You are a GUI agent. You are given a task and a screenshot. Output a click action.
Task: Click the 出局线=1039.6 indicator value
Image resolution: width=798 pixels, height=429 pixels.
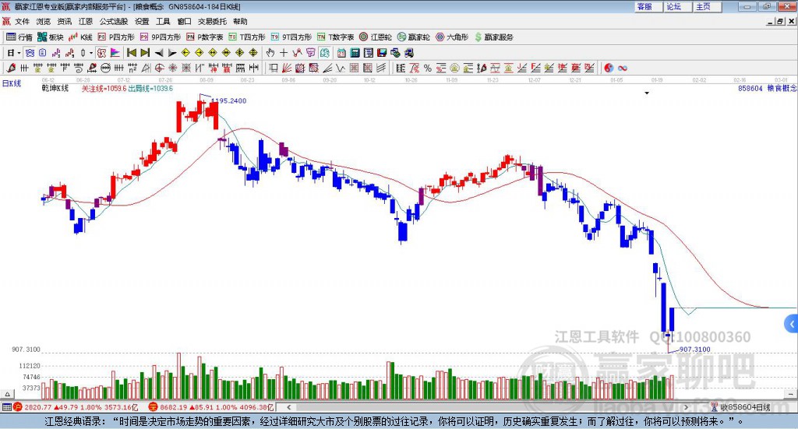pos(150,89)
